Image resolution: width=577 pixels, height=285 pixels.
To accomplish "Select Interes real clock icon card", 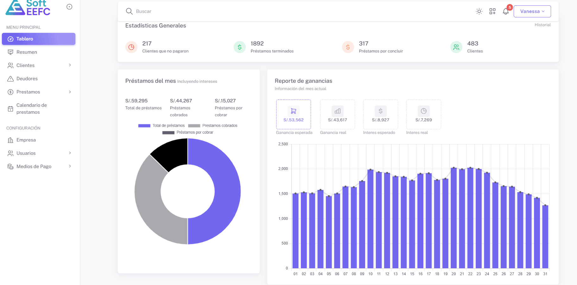I will 424,114.
